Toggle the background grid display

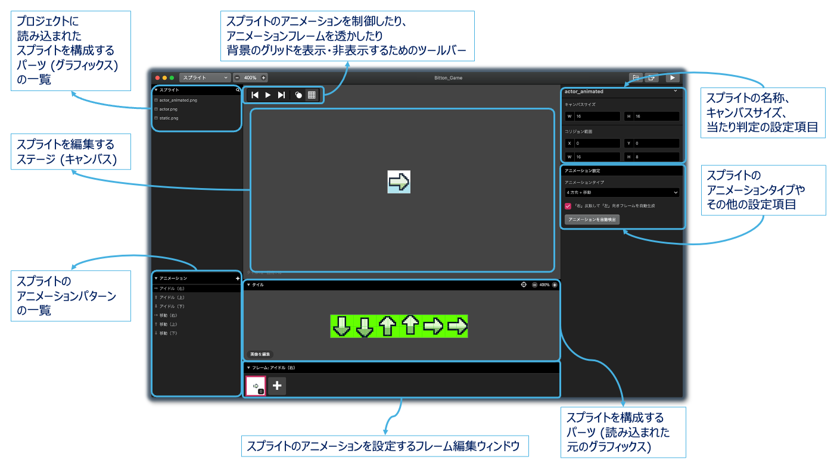click(312, 95)
